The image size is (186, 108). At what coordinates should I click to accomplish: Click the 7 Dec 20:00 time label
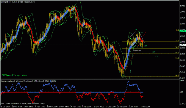click(87, 107)
